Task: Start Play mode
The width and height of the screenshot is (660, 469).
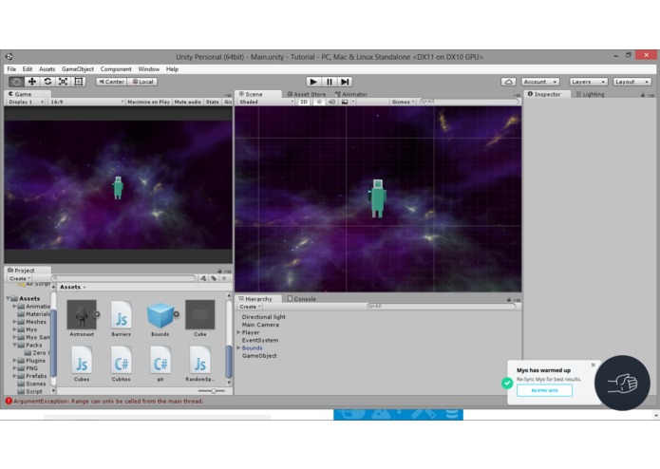Action: pyautogui.click(x=313, y=82)
